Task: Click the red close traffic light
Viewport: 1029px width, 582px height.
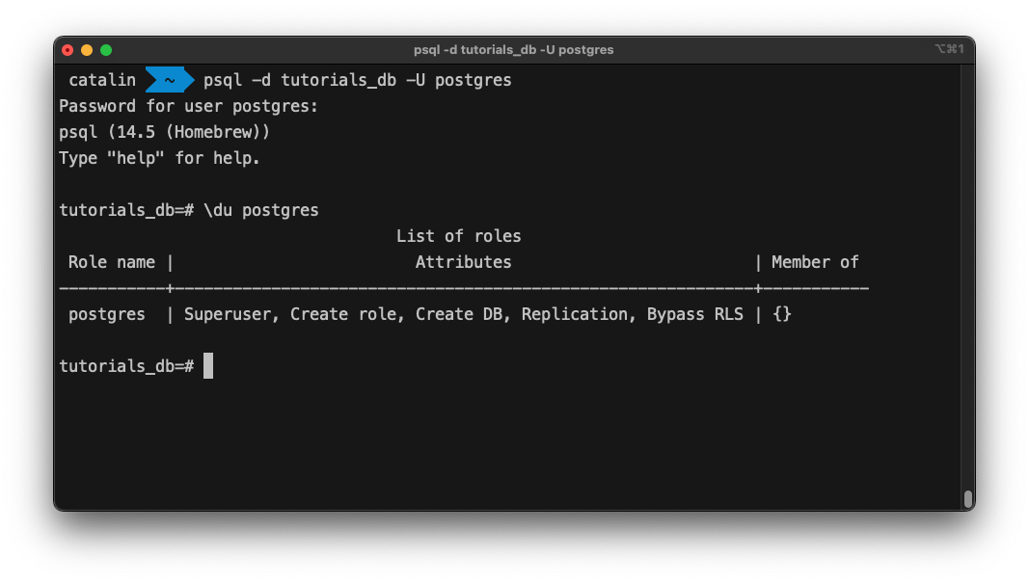Action: (66, 49)
